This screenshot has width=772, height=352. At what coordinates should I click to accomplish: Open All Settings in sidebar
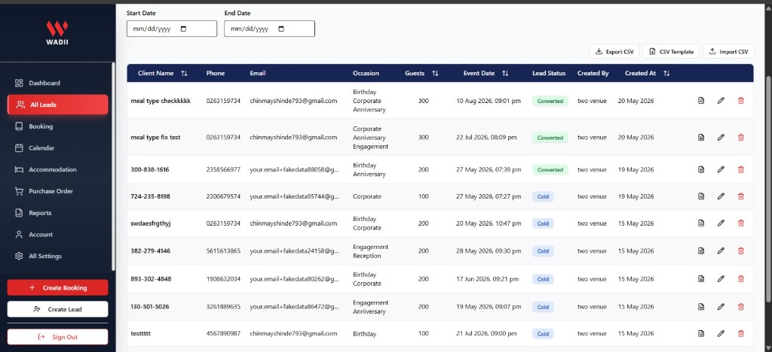(x=57, y=256)
